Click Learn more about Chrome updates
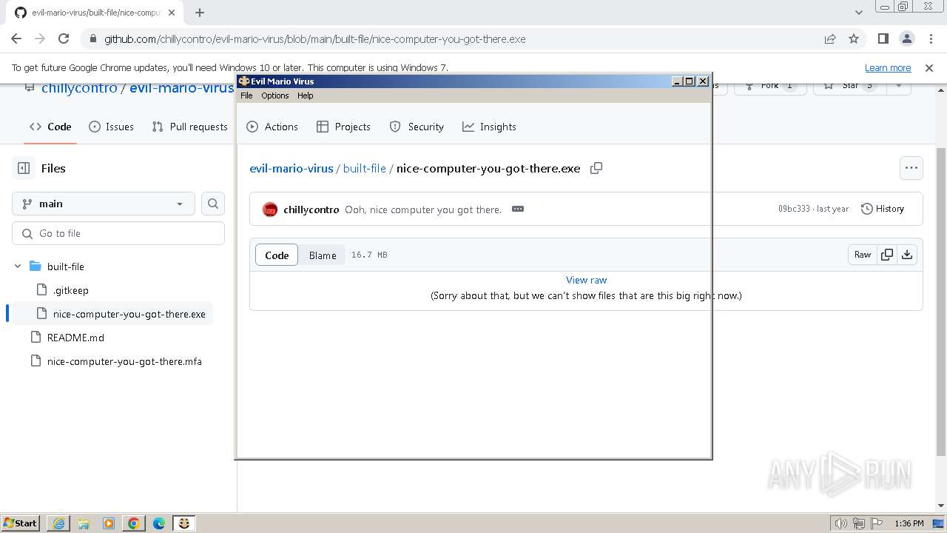Image resolution: width=947 pixels, height=533 pixels. (888, 67)
